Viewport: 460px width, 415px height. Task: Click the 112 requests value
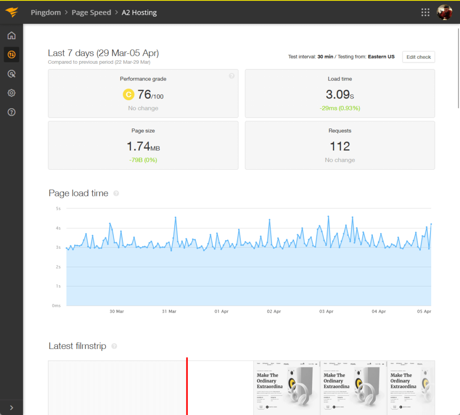pos(340,146)
